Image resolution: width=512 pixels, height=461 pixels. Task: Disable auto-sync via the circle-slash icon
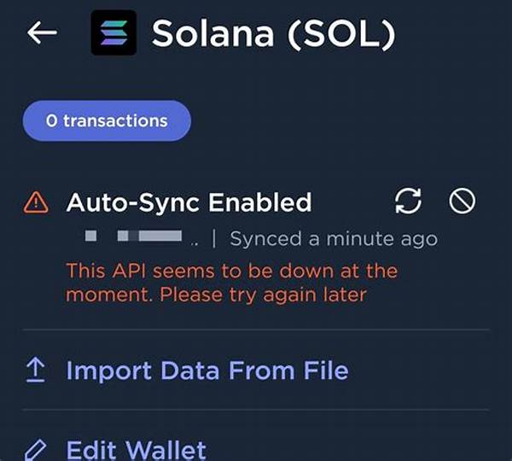pyautogui.click(x=462, y=201)
